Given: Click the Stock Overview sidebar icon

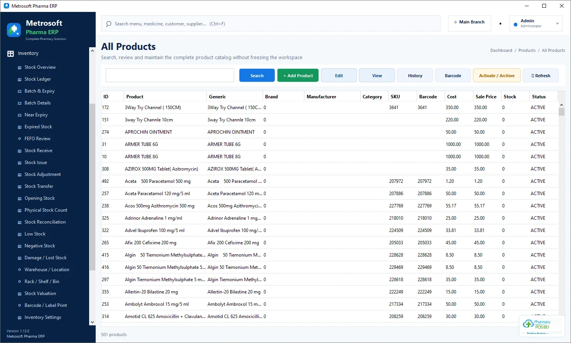Looking at the screenshot, I should pyautogui.click(x=20, y=68).
